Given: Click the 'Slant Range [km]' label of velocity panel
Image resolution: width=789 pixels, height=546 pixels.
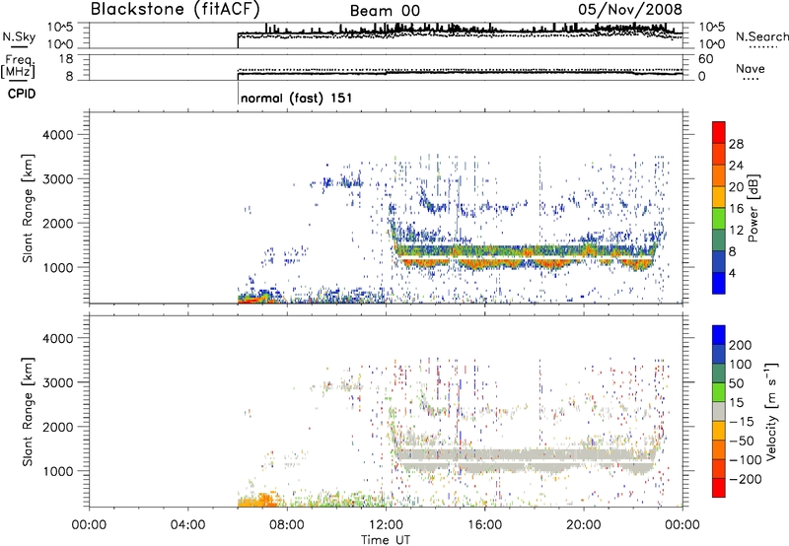Looking at the screenshot, I should (28, 411).
